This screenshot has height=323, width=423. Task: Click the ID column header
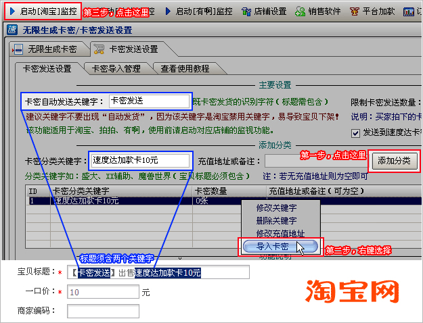(x=38, y=191)
